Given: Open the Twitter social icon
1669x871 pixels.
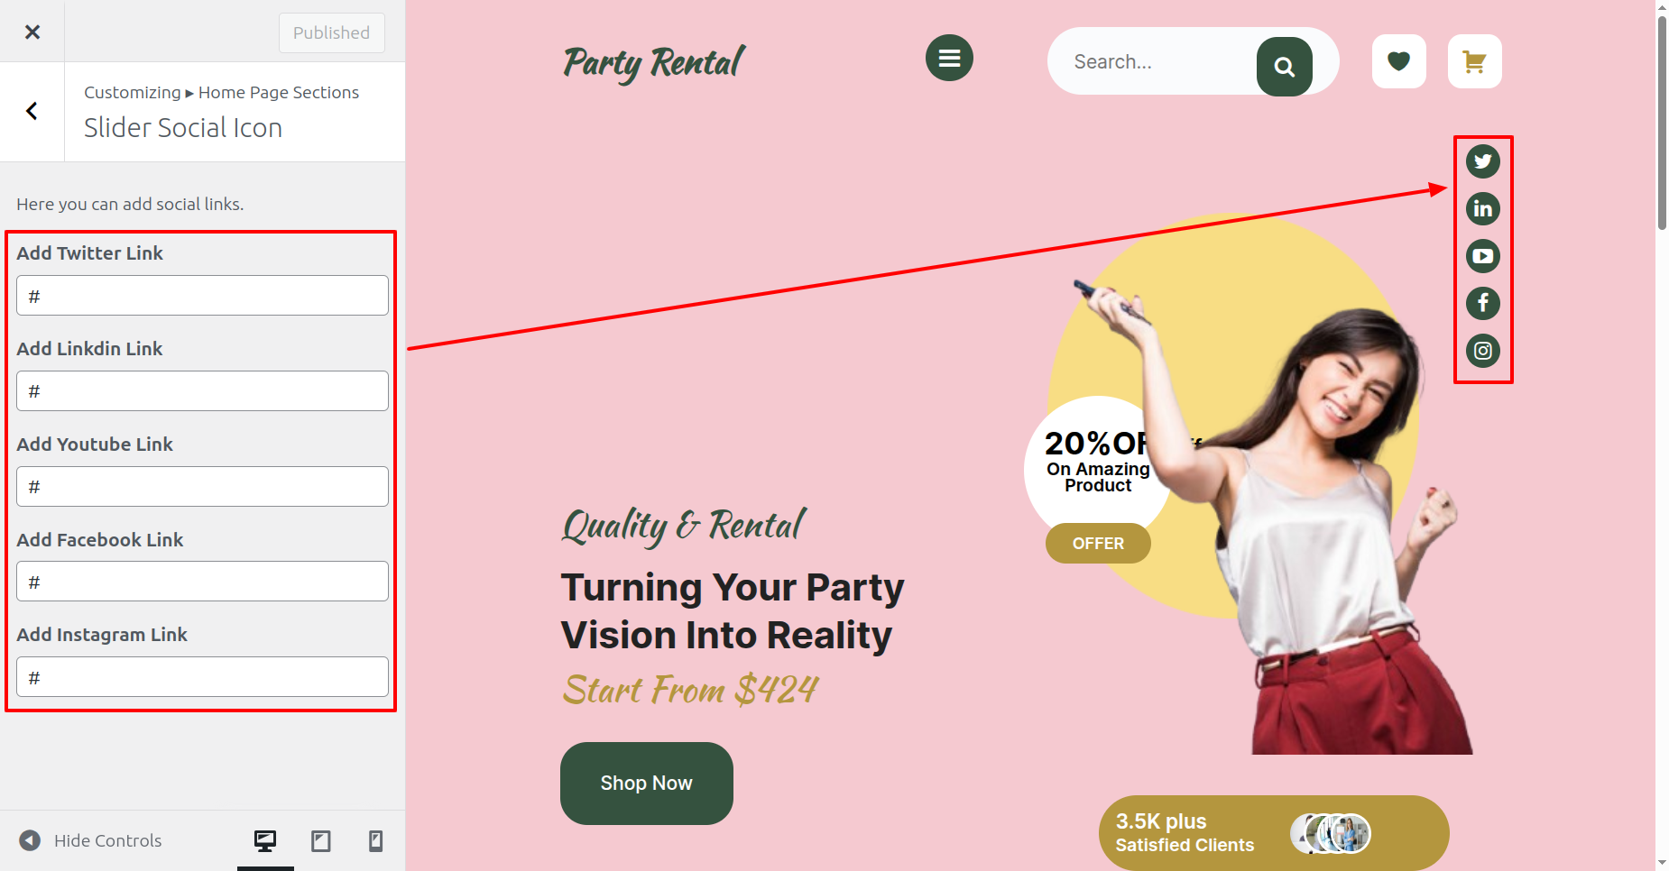Looking at the screenshot, I should click(x=1482, y=161).
